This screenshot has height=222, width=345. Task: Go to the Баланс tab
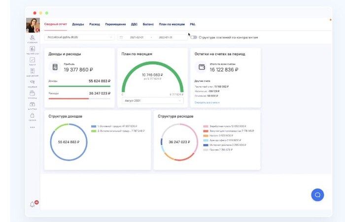tap(148, 24)
